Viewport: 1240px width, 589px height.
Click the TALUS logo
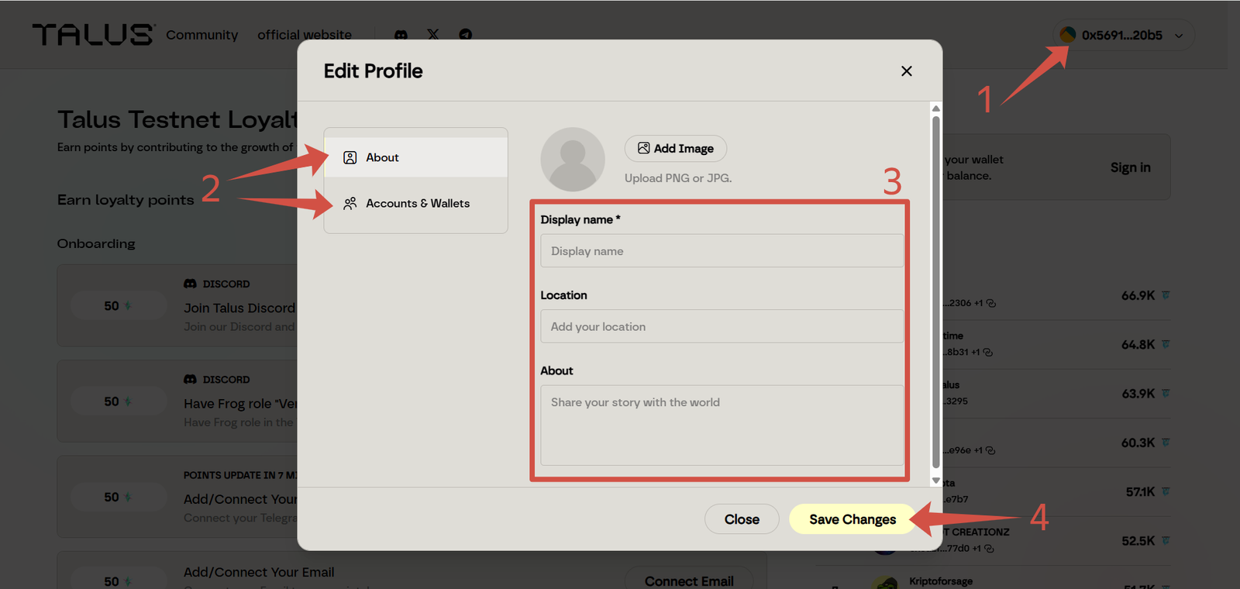pos(93,35)
